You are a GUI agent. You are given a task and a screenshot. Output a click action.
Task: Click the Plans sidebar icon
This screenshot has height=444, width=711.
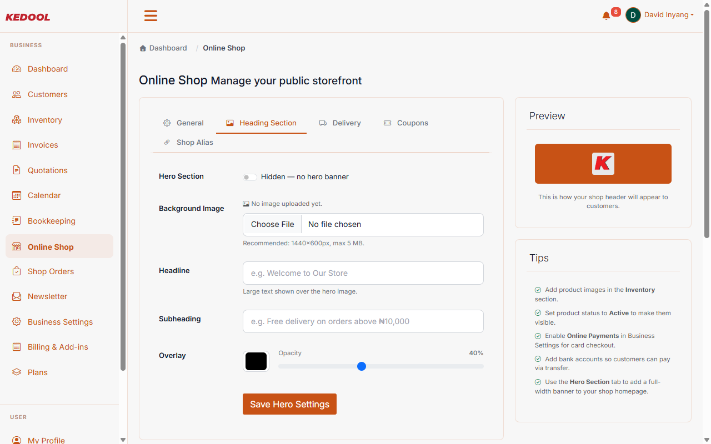click(17, 372)
